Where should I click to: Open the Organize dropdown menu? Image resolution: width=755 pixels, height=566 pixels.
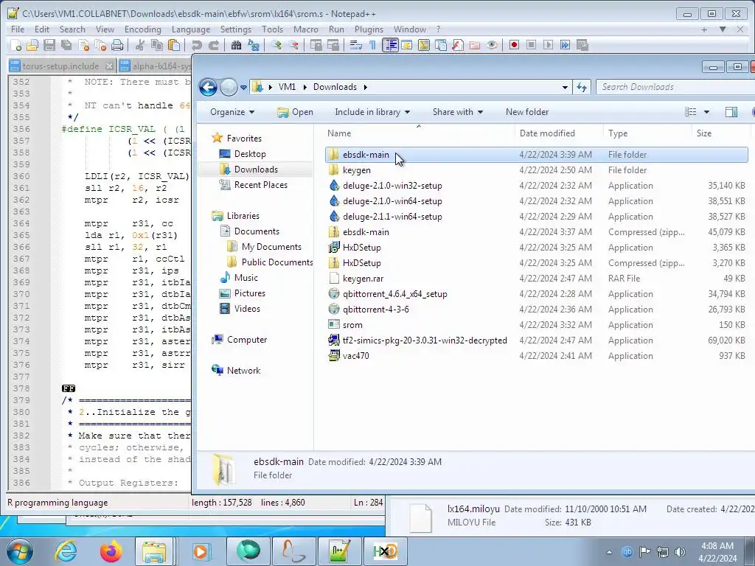pos(232,112)
